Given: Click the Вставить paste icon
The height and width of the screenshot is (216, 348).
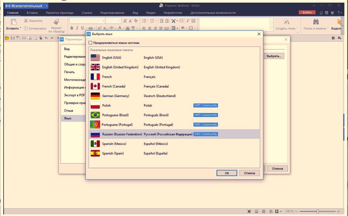Looking at the screenshot, I should pos(13,22).
